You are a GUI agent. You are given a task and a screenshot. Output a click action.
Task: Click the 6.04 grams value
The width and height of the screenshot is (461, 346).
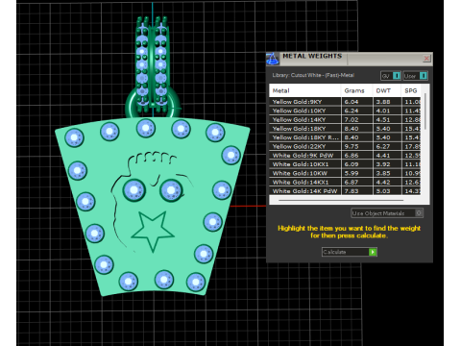point(352,102)
